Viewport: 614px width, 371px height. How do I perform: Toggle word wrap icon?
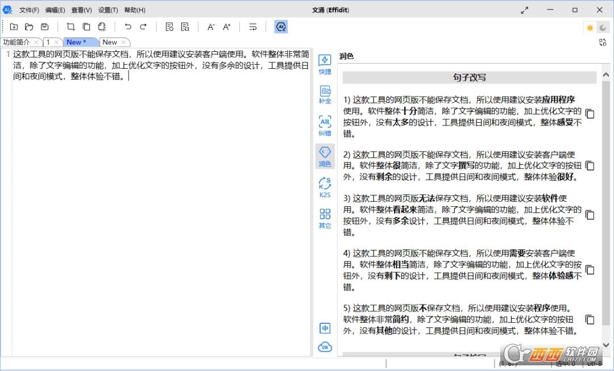pyautogui.click(x=253, y=27)
